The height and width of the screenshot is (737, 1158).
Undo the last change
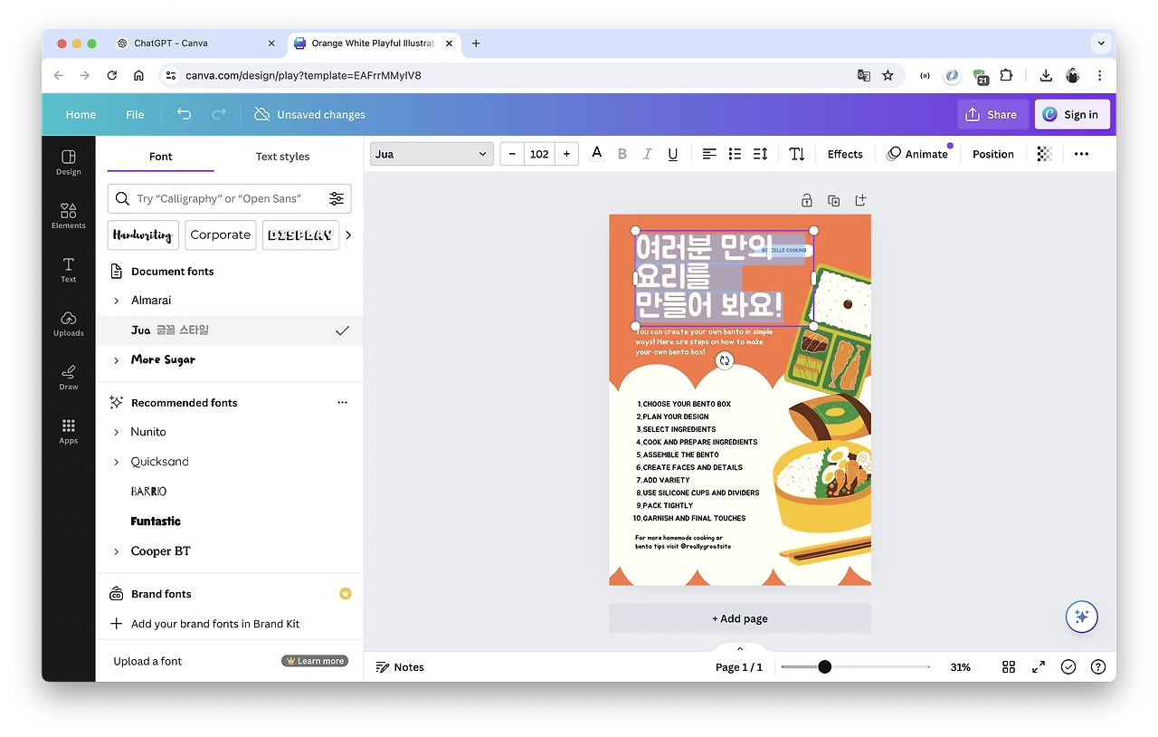coord(185,114)
